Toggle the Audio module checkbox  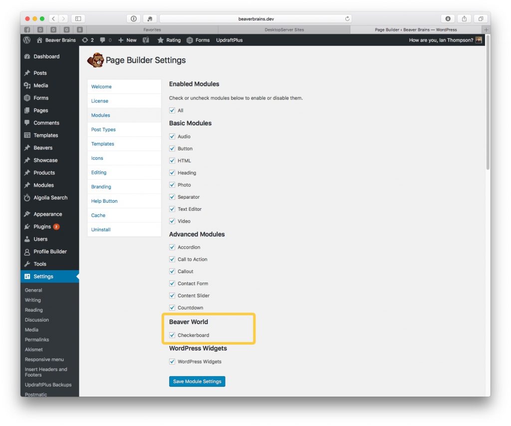[x=172, y=136]
